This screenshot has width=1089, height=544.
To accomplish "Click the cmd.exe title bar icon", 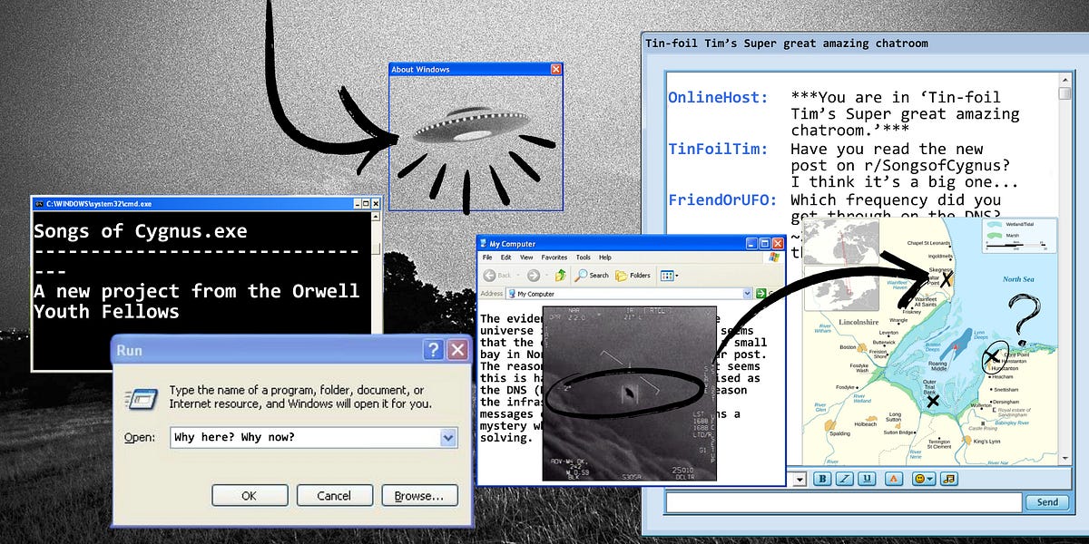I will (x=40, y=204).
